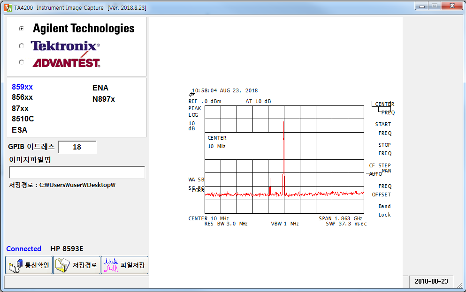The image size is (466, 292).
Task: Click the RES BW 3.0 MHz readout
Action: click(226, 224)
